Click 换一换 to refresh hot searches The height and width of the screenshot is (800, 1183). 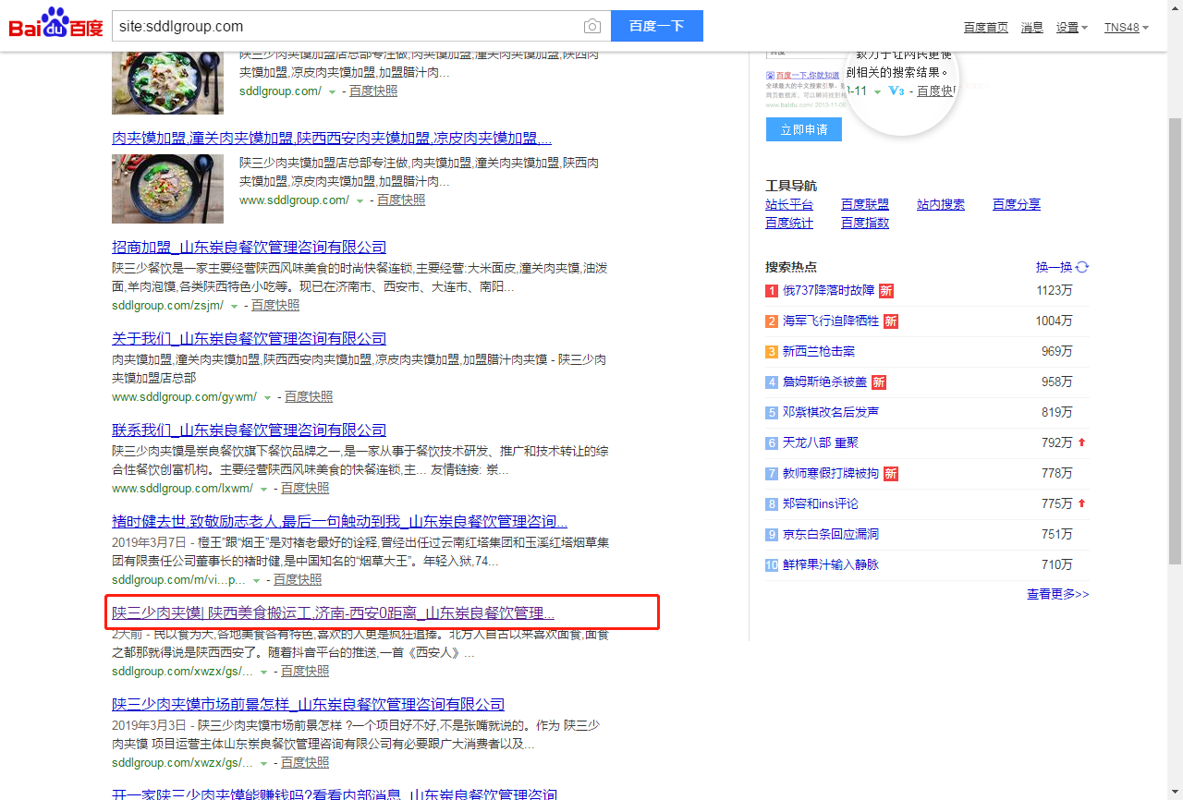pyautogui.click(x=1054, y=267)
